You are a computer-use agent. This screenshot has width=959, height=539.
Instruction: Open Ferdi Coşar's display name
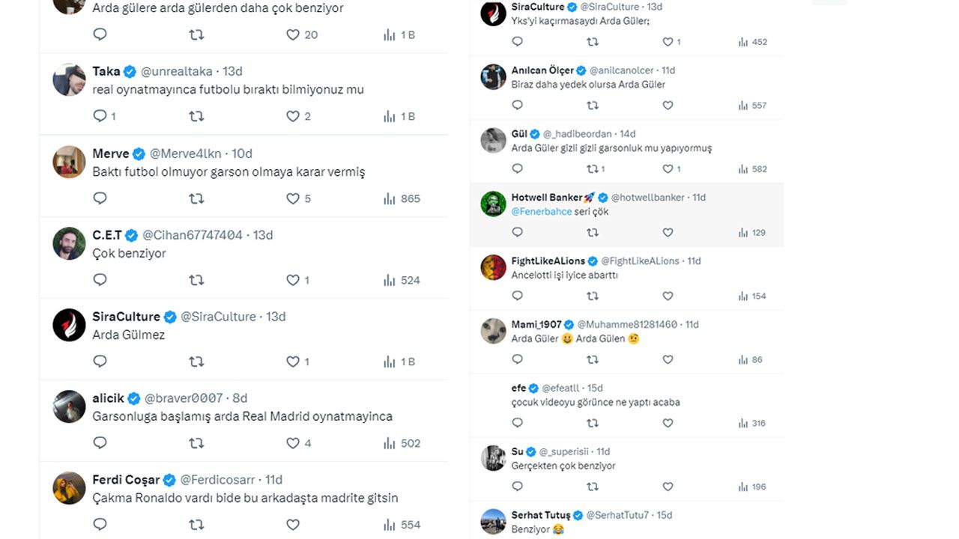tap(126, 480)
